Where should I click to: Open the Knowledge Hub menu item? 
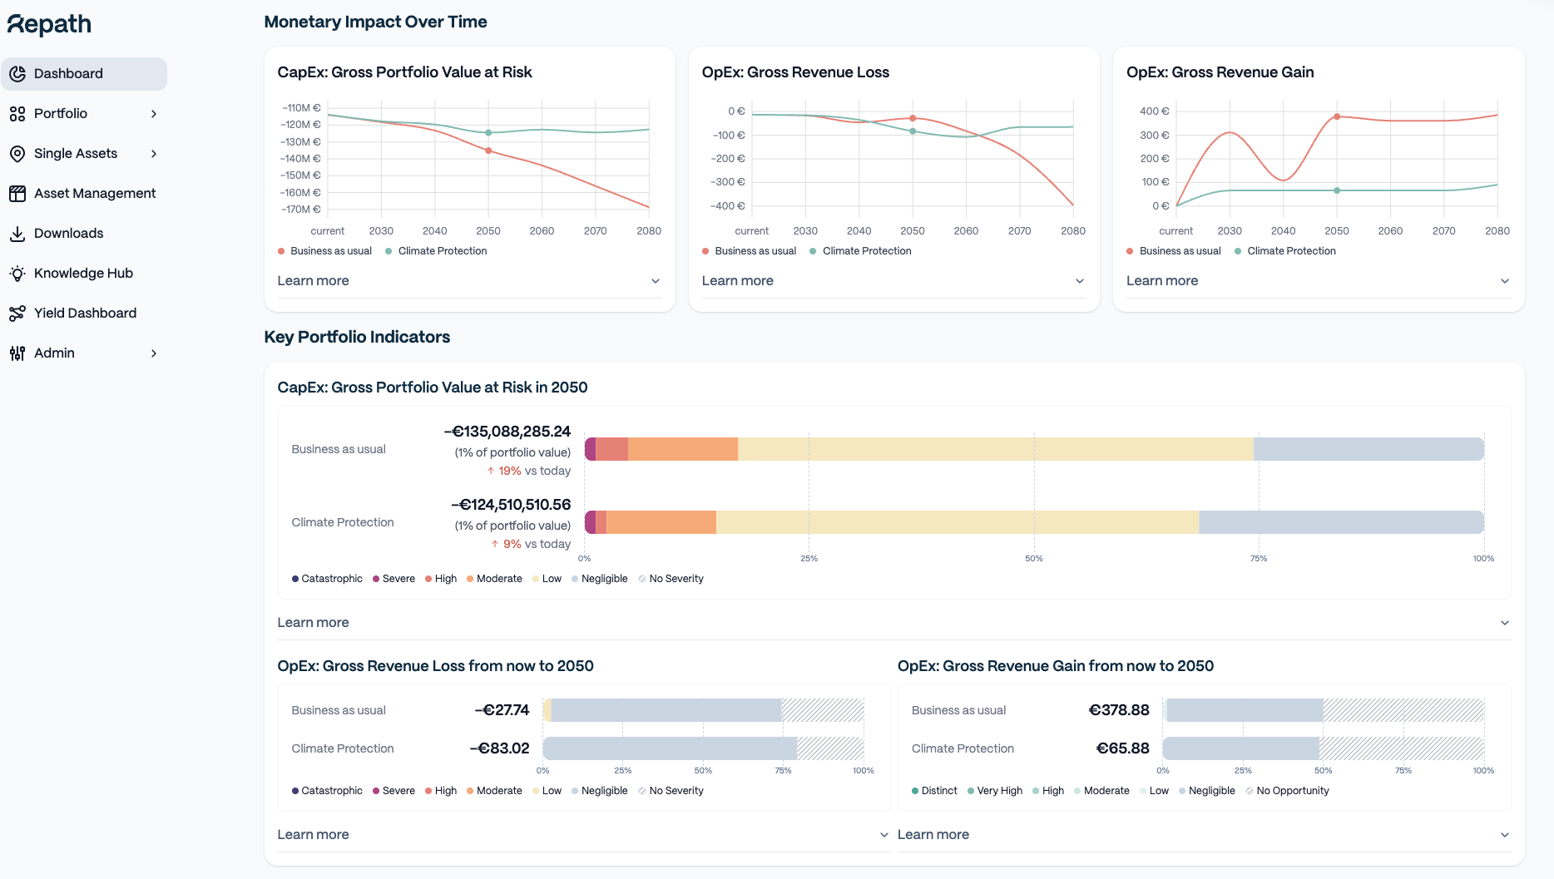(x=83, y=274)
